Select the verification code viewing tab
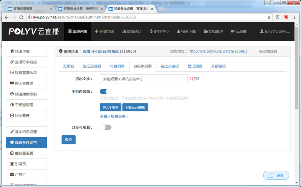 (x=92, y=66)
